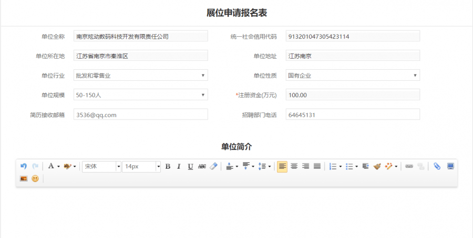Click the 简历接收邮箱 email input field

pyautogui.click(x=140, y=114)
